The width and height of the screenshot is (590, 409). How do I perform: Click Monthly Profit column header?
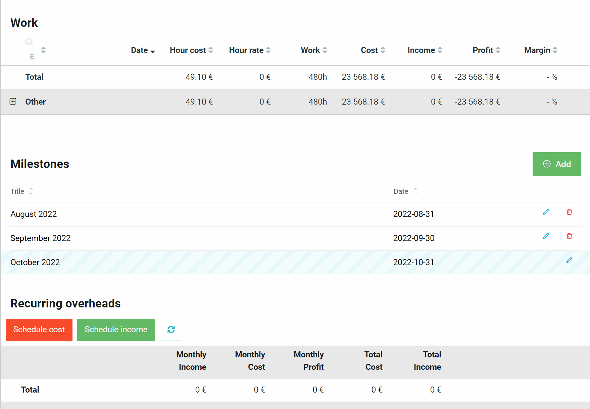pos(309,361)
